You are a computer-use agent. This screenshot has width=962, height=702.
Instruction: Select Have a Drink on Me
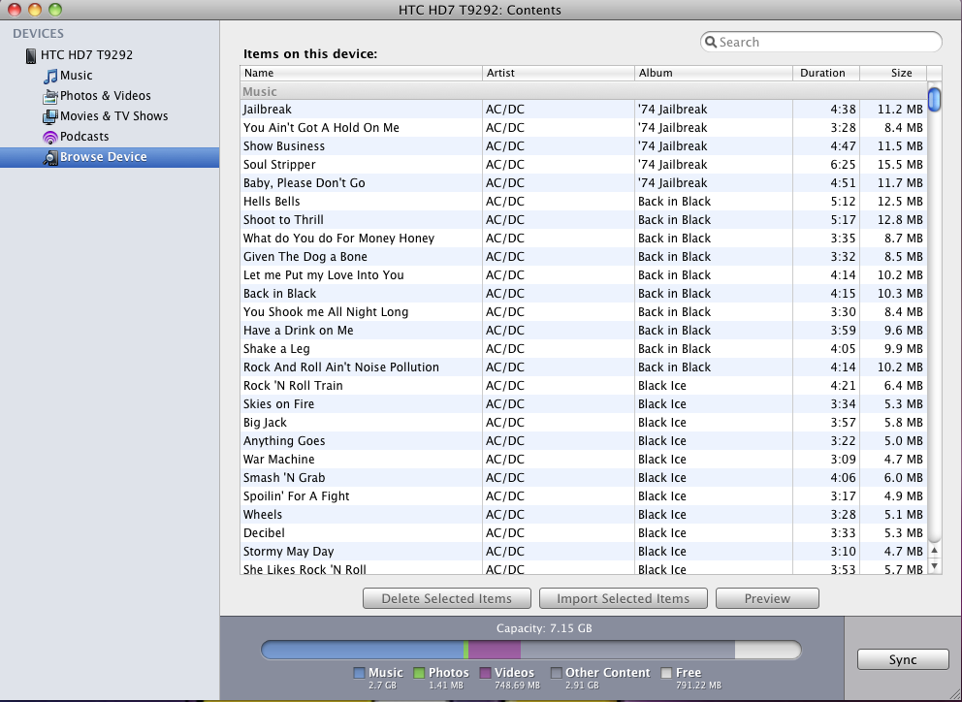coord(584,330)
